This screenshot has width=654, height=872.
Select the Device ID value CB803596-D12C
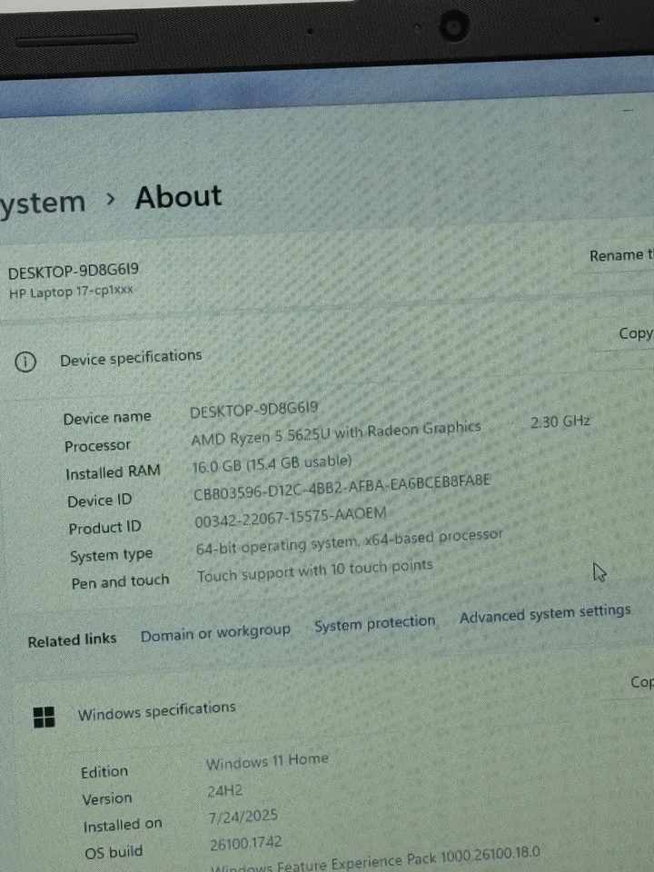pos(342,487)
